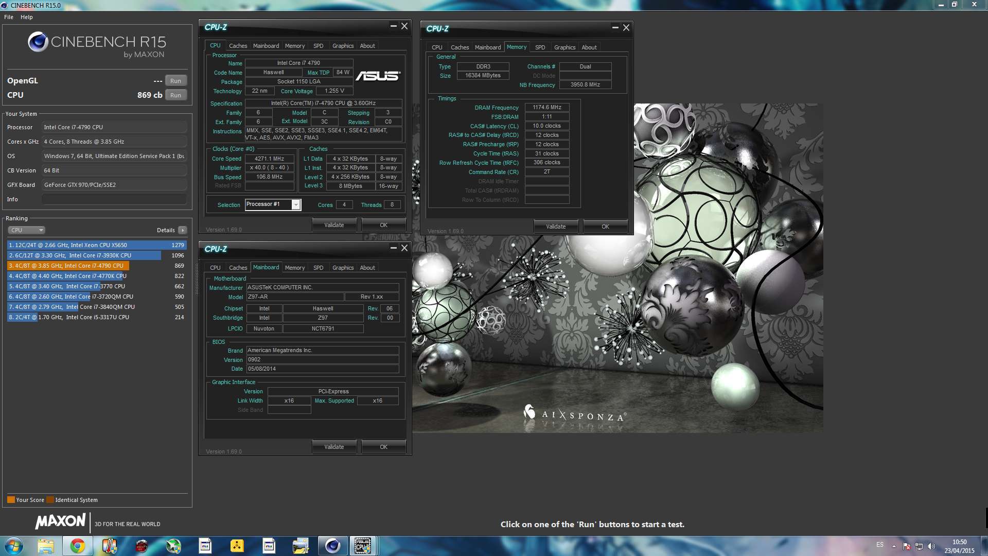This screenshot has height=556, width=988.
Task: Click the Cinebench R15 logo sphere
Action: pos(38,42)
